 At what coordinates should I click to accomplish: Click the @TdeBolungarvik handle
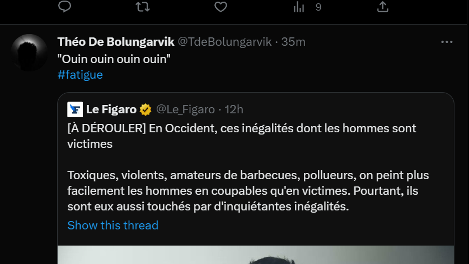tap(224, 42)
